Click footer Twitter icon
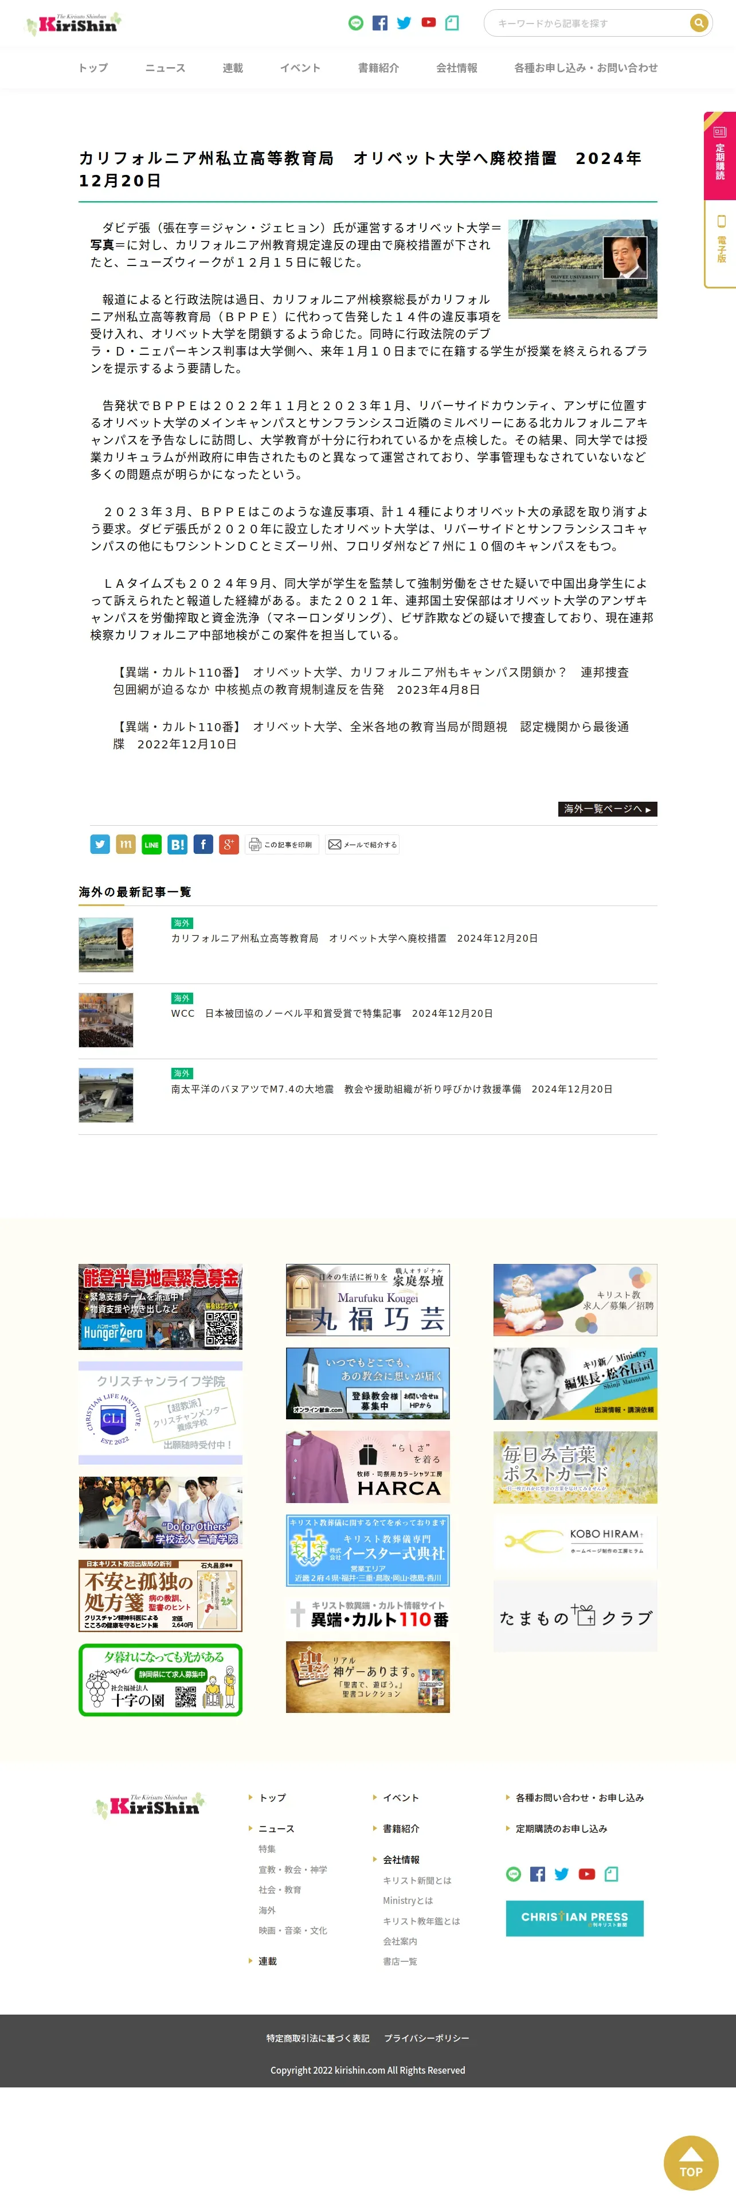Viewport: 736px width, 2209px height. point(562,1874)
